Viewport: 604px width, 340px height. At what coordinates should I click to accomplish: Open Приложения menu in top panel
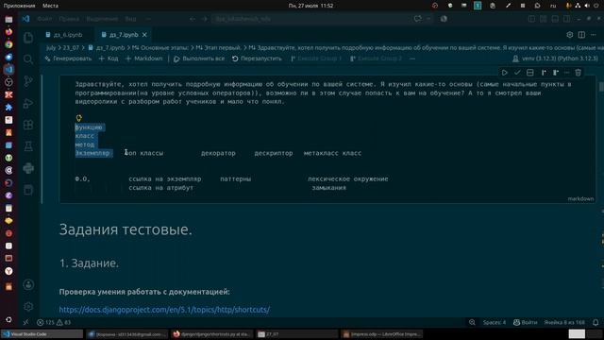[19, 6]
